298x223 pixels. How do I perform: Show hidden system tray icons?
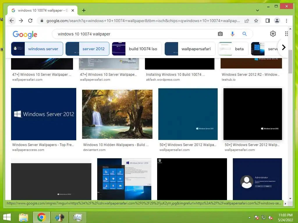[x=249, y=217]
